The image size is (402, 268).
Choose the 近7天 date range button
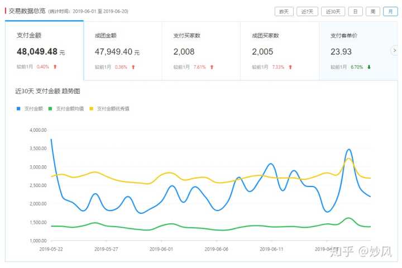click(308, 11)
